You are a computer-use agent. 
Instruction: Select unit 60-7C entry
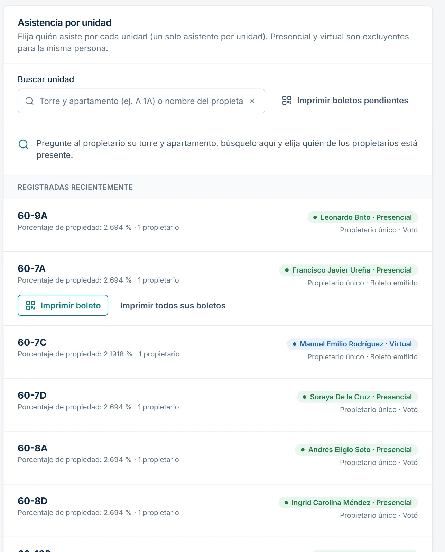(x=218, y=352)
